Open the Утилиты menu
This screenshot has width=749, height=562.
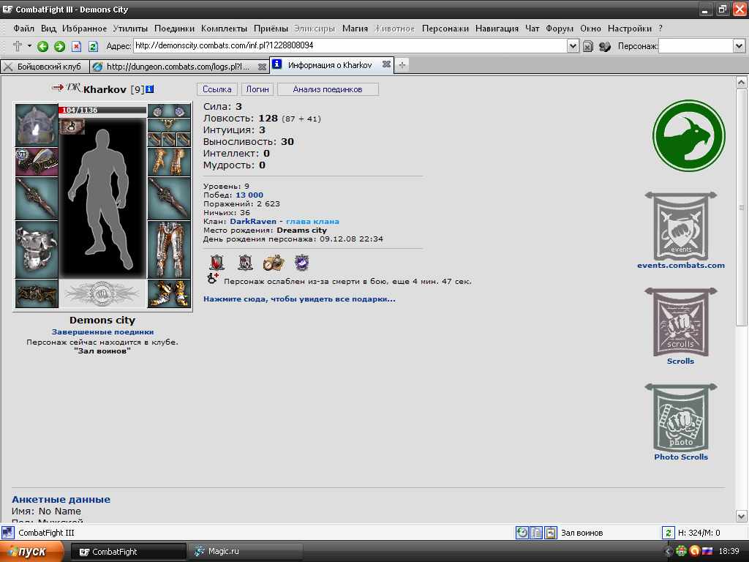(130, 29)
